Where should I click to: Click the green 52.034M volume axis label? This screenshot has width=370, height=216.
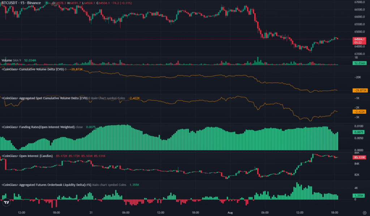pyautogui.click(x=359, y=63)
